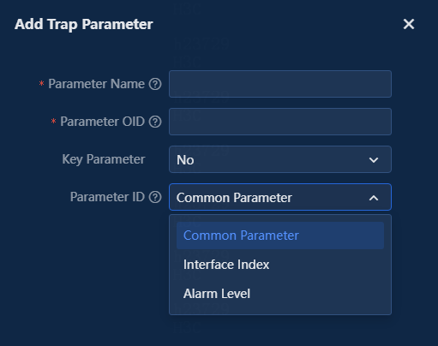
Task: Click the Parameter OID label text
Action: (102, 122)
